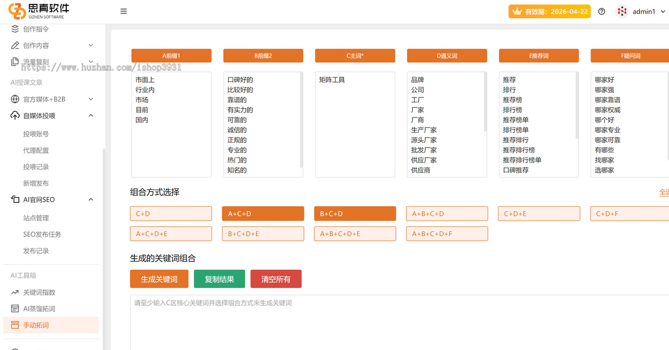This screenshot has width=669, height=350.
Task: Toggle the A+B+C+D+F combination option
Action: click(x=447, y=234)
